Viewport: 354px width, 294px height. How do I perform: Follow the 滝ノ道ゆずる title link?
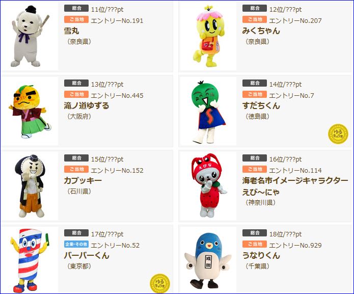click(x=87, y=105)
